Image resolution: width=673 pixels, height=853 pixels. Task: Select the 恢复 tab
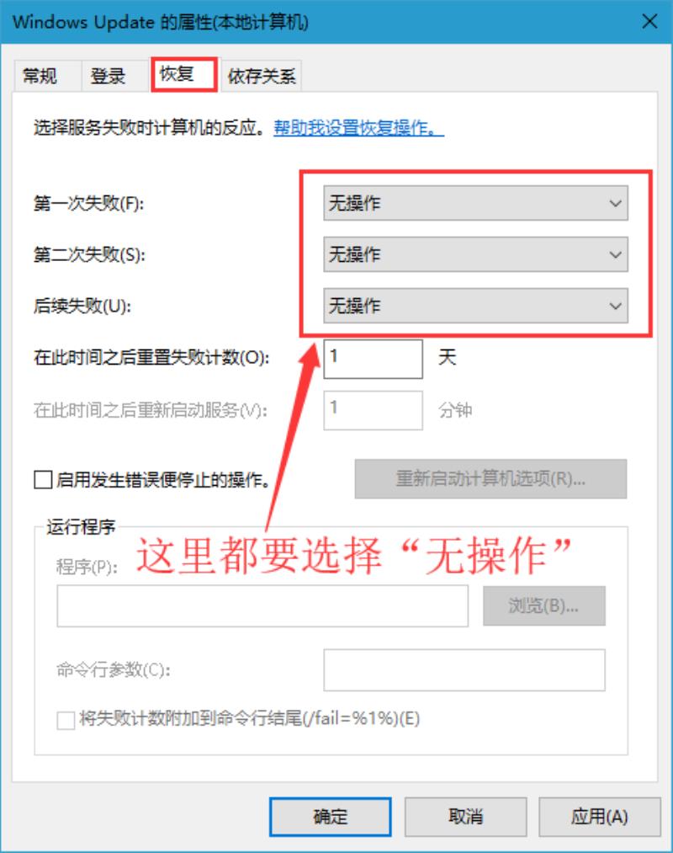[x=183, y=74]
